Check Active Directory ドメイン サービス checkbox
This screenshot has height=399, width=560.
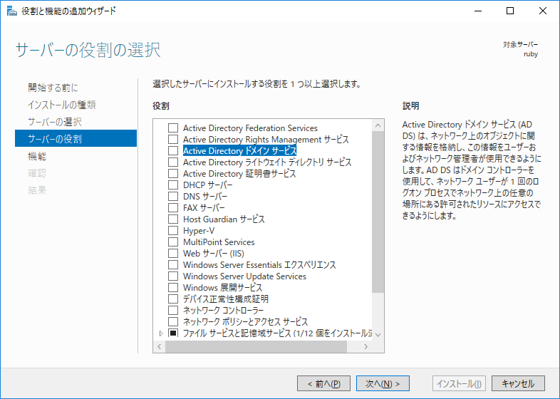[x=173, y=151]
